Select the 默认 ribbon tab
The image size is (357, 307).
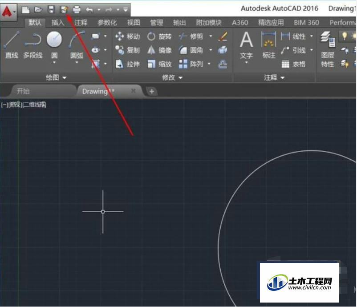[35, 23]
